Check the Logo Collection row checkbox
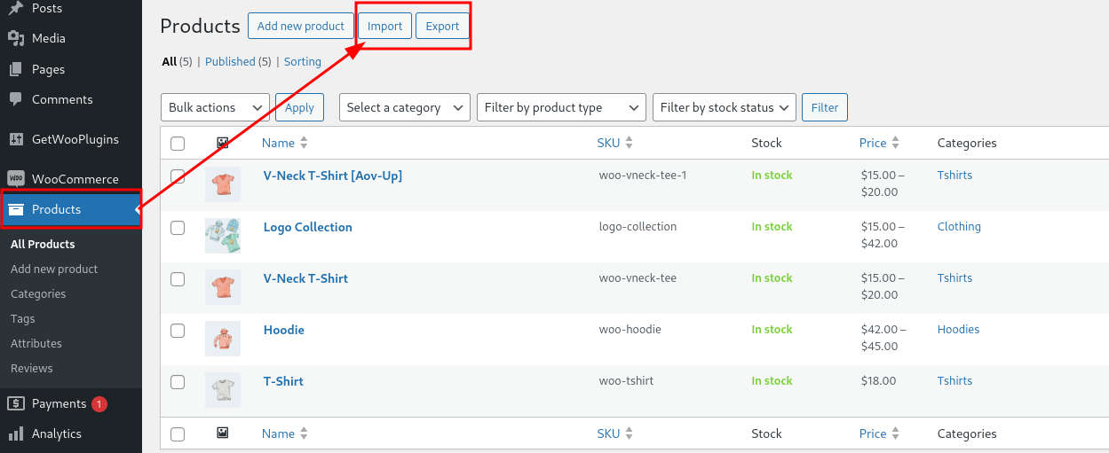 pyautogui.click(x=178, y=228)
